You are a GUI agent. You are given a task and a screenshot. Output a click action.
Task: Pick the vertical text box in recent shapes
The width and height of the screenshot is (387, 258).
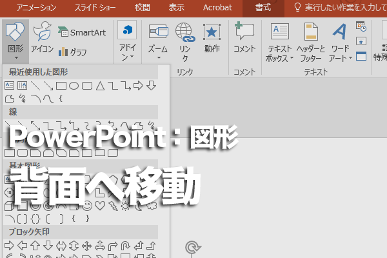click(x=22, y=86)
